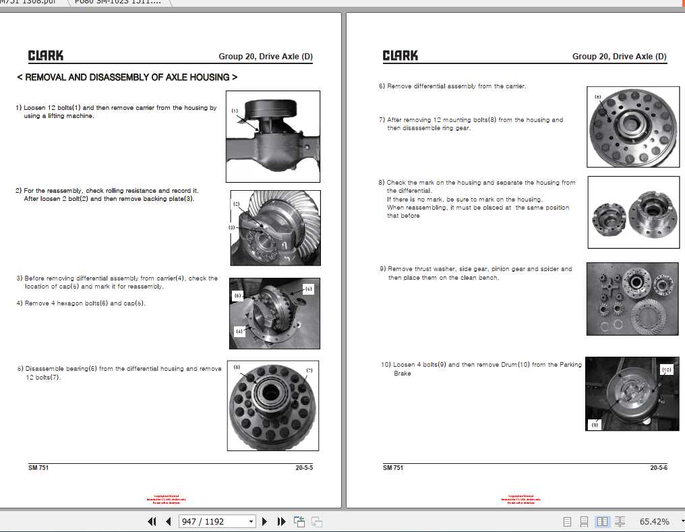685x532 pixels.
Task: Switch to single page view layout
Action: 567,521
